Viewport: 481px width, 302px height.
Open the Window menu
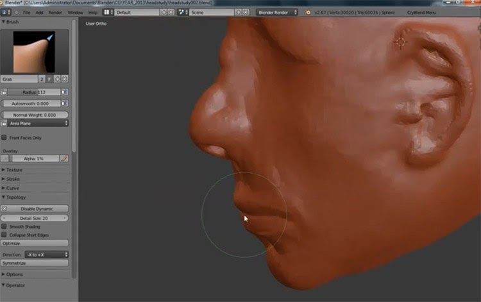(x=75, y=13)
